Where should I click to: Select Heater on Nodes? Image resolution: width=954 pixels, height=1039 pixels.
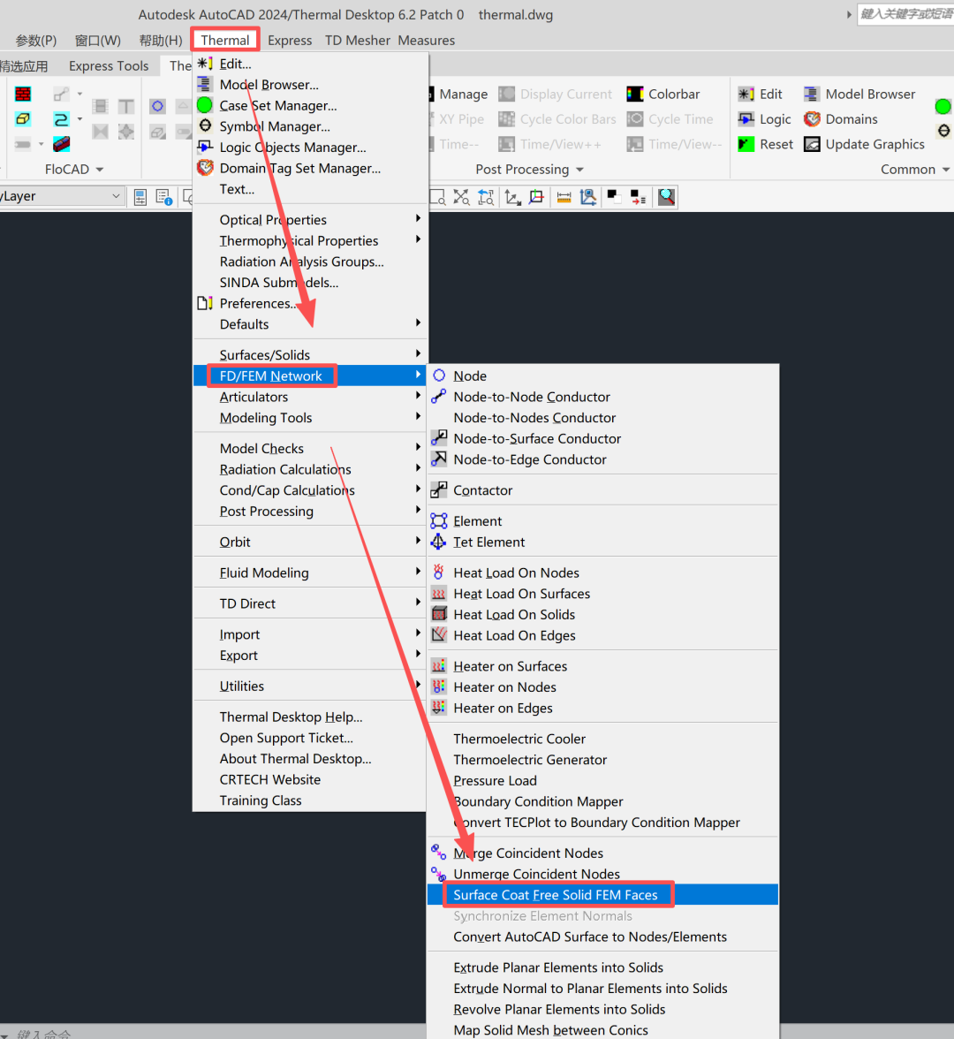coord(504,687)
